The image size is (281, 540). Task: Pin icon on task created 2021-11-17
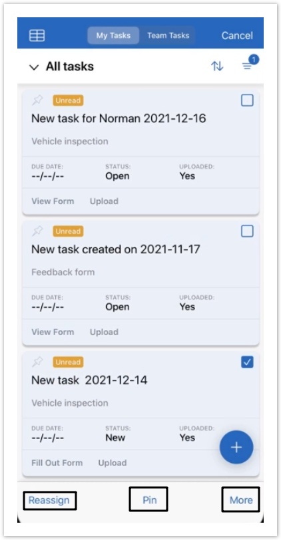37,231
